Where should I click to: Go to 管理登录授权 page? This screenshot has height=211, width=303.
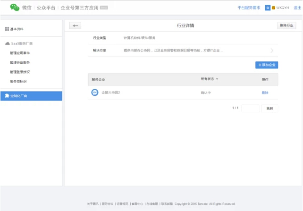[20, 72]
